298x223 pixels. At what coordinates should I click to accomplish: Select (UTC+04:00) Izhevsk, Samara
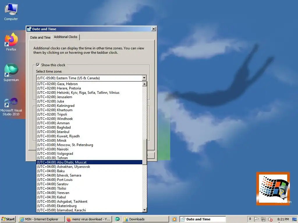click(89, 175)
